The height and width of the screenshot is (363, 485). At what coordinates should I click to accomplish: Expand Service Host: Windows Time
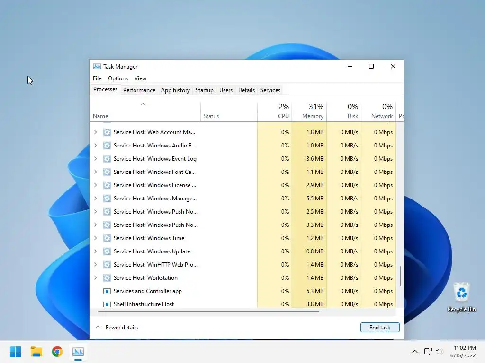[96, 238]
